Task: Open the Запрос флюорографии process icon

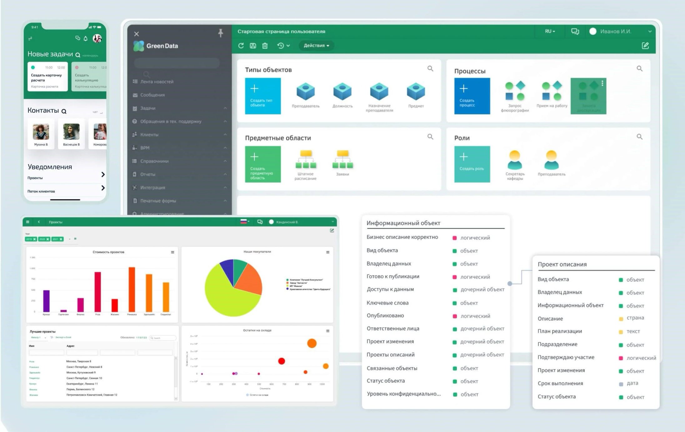Action: (x=515, y=91)
